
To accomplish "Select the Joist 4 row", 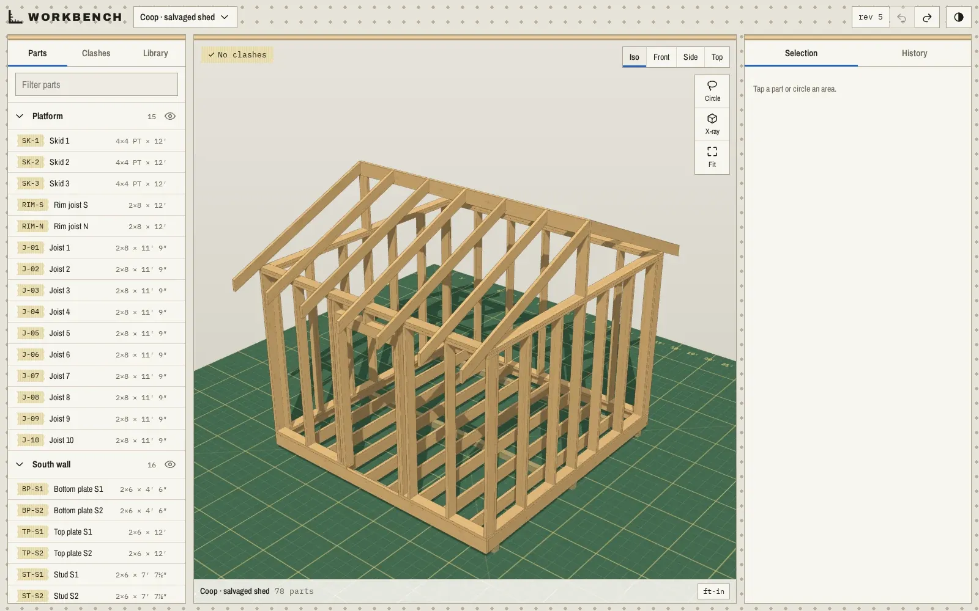I will coord(97,312).
